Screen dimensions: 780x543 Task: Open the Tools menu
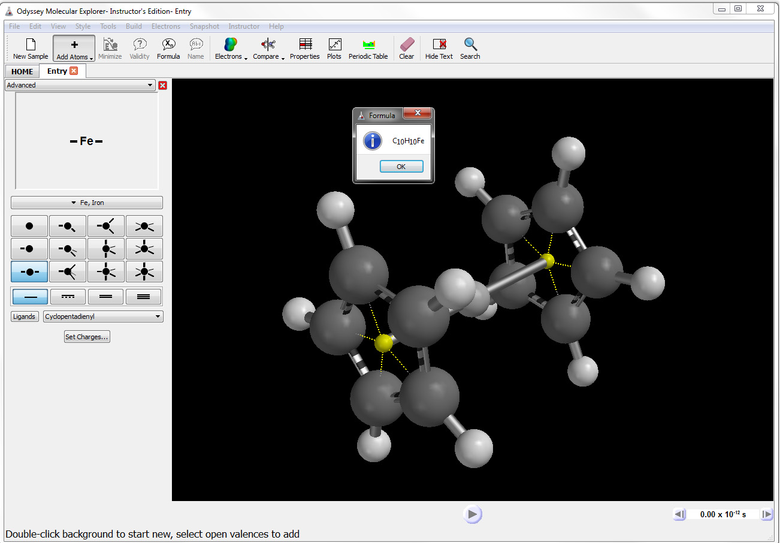pyautogui.click(x=108, y=26)
